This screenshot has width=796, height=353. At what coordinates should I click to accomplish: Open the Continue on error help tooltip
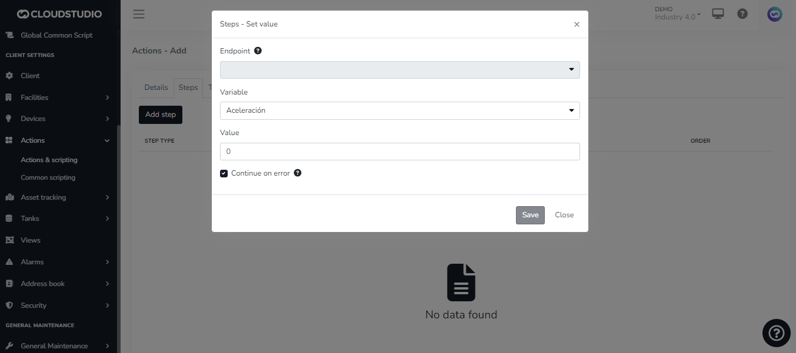tap(297, 173)
